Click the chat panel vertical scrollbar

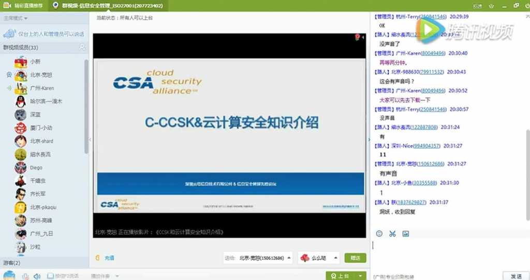tap(527, 175)
